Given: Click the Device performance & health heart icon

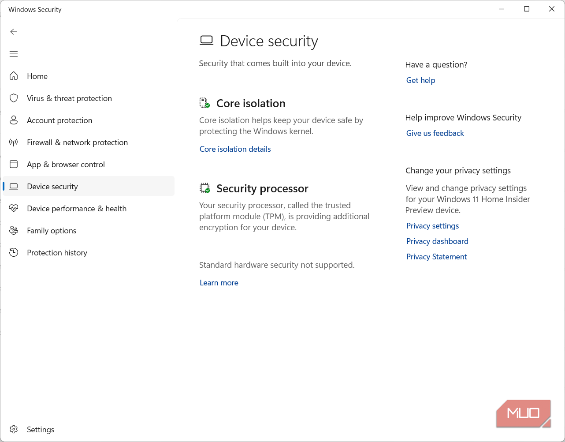Looking at the screenshot, I should pos(14,208).
